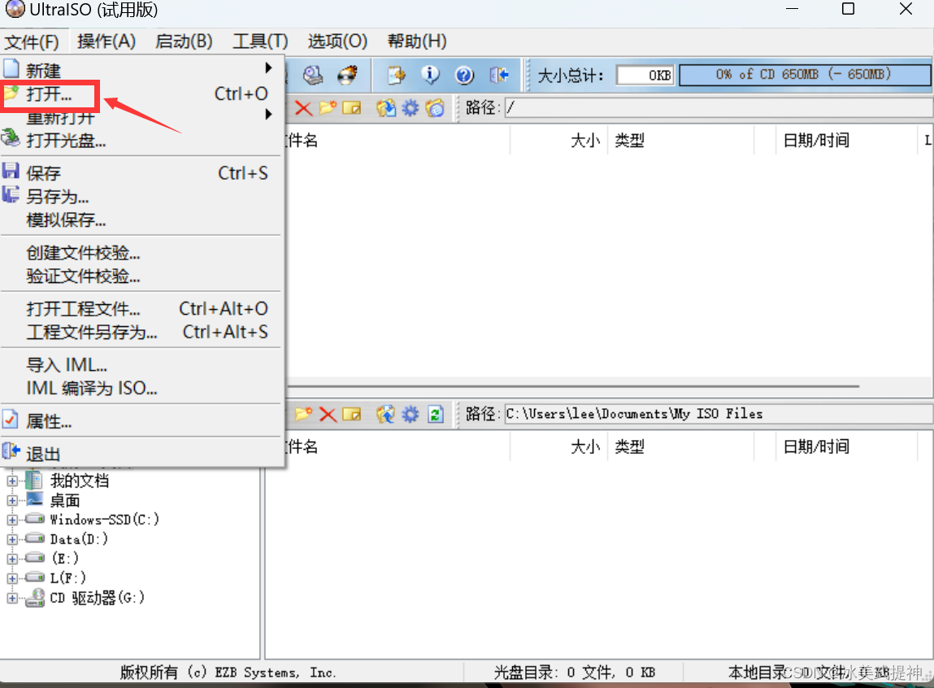This screenshot has width=934, height=688.
Task: Sort lower pane by 大小 column
Action: (x=558, y=446)
